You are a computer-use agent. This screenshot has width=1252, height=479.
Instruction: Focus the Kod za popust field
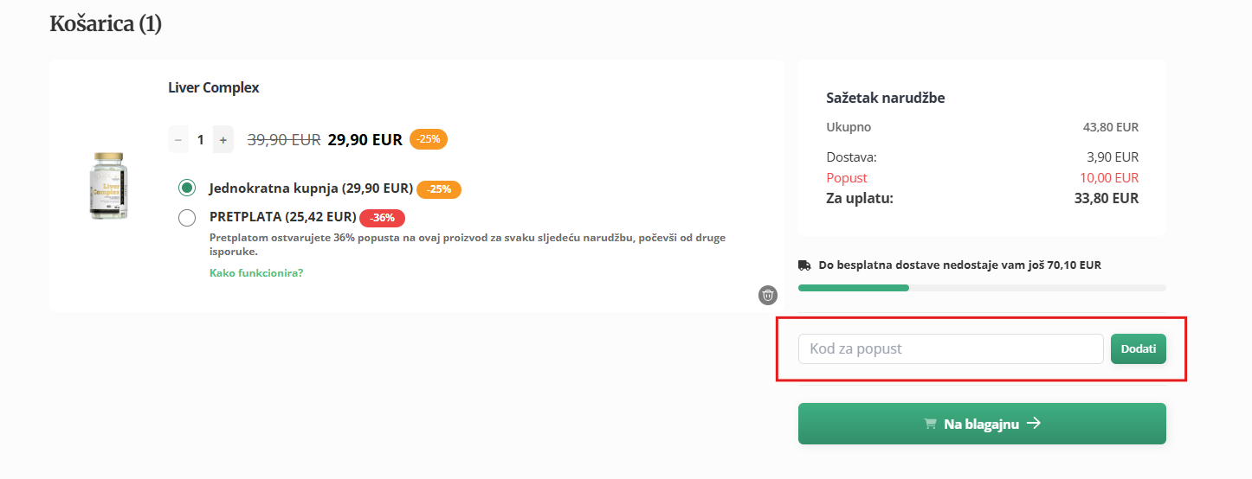pos(951,348)
